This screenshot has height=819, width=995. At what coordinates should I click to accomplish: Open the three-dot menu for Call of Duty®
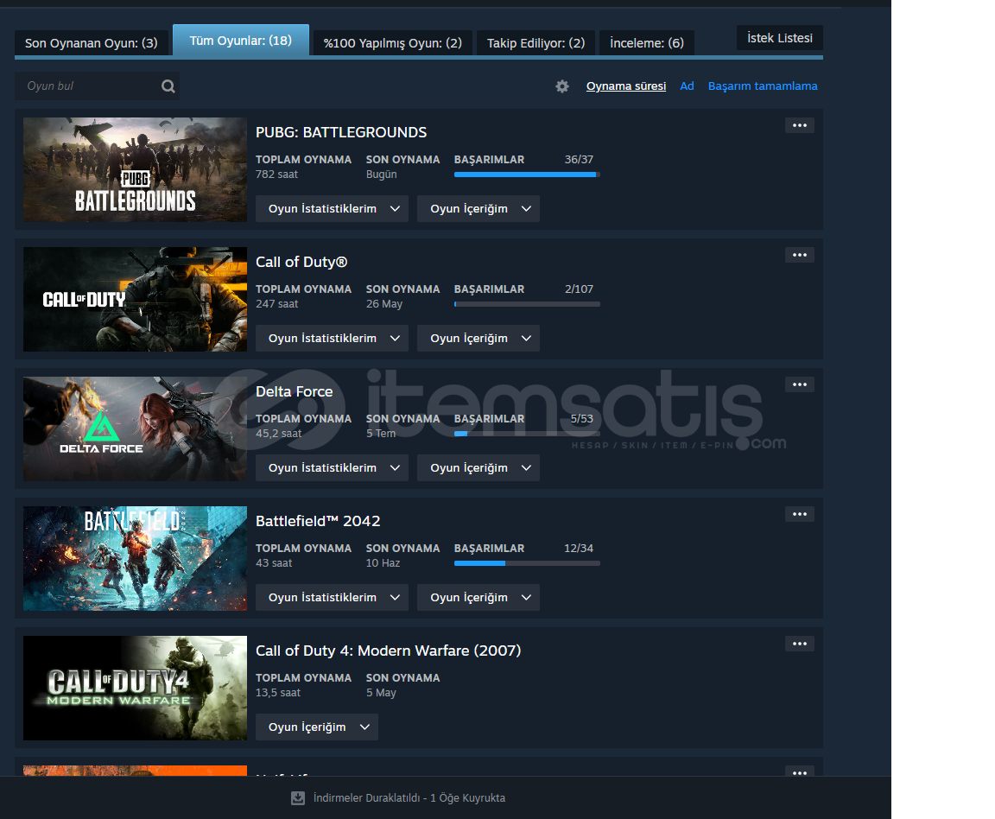[x=800, y=255]
